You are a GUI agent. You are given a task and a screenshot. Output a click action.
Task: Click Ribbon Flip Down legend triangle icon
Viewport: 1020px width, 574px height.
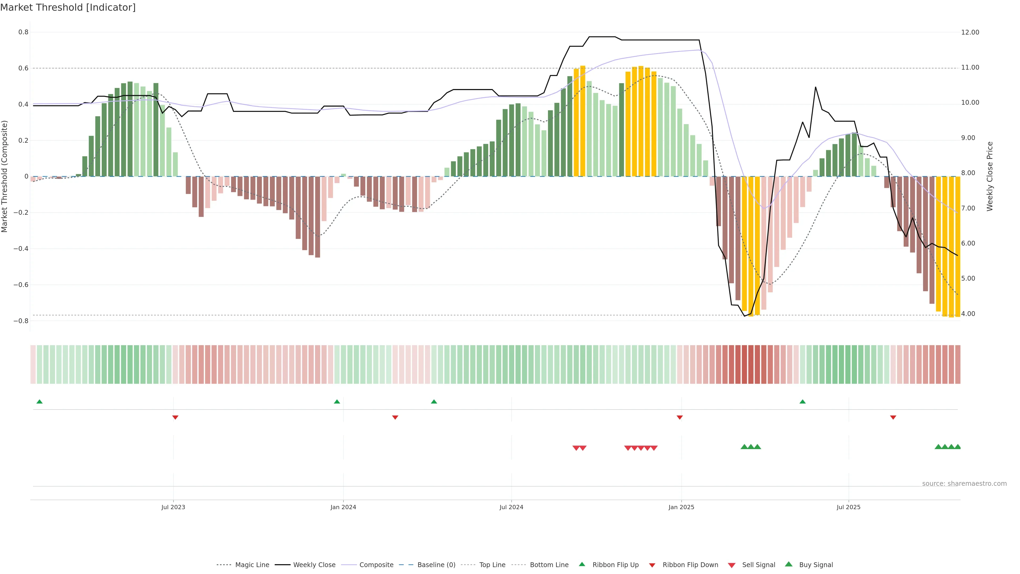coord(652,565)
